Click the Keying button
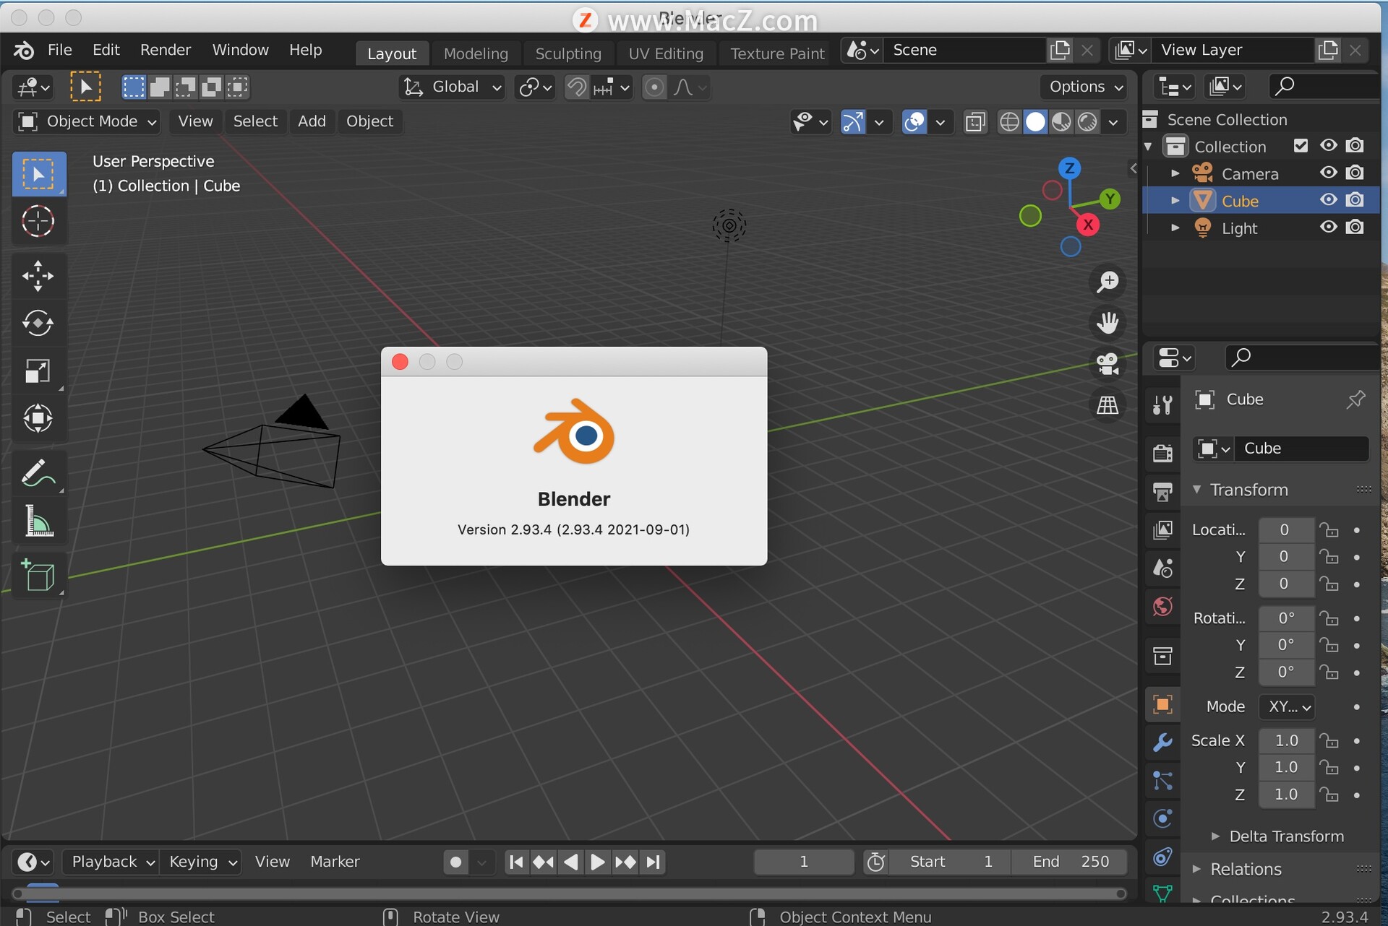 coord(201,862)
